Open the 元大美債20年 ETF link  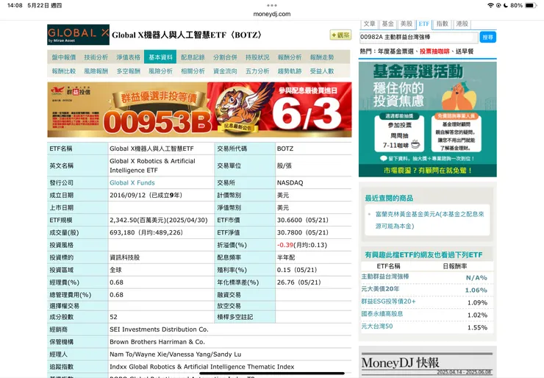click(380, 289)
